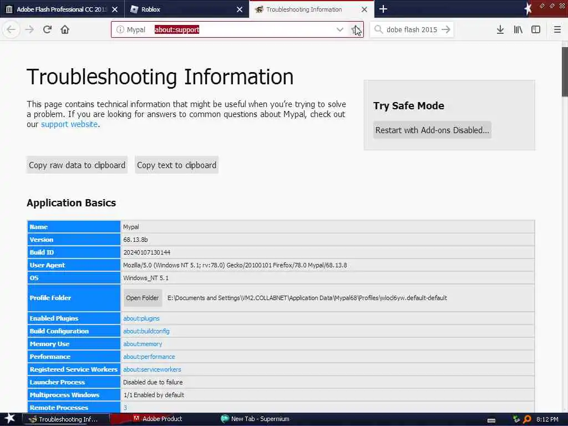Screen dimensions: 568x426
Task: Open the about:serviceworkers link
Action: (152, 369)
